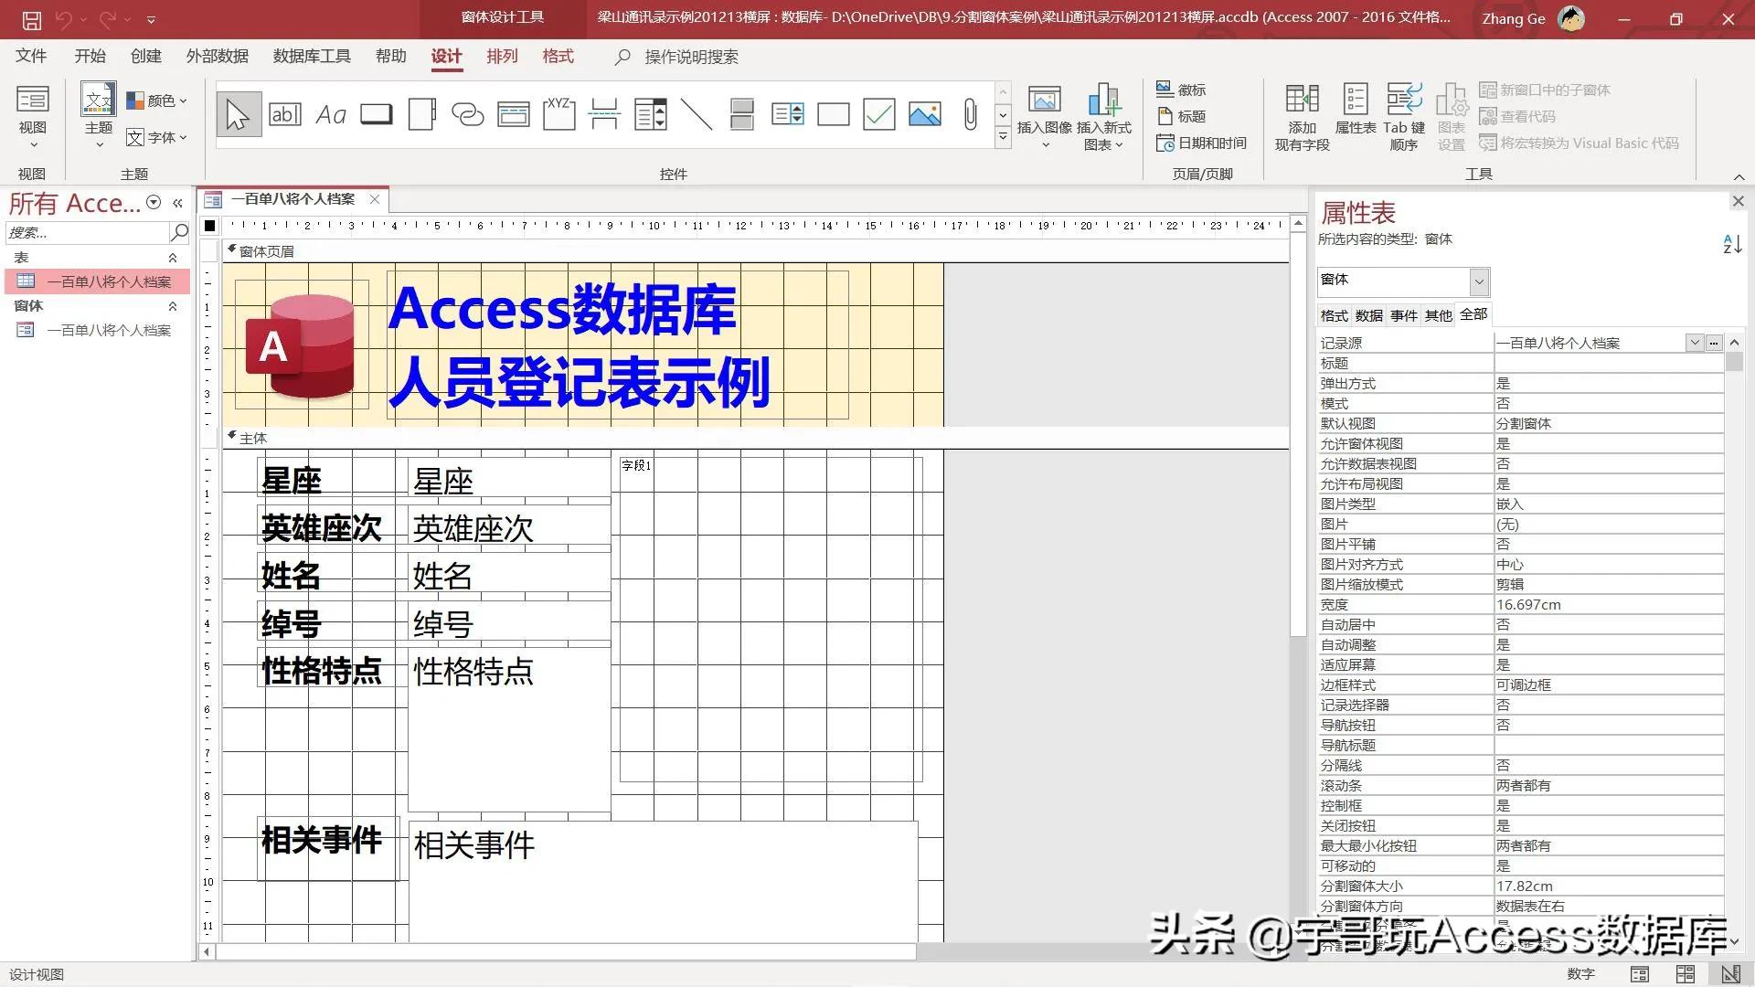The image size is (1755, 987).
Task: Click the 日期和时间 button
Action: (1203, 143)
